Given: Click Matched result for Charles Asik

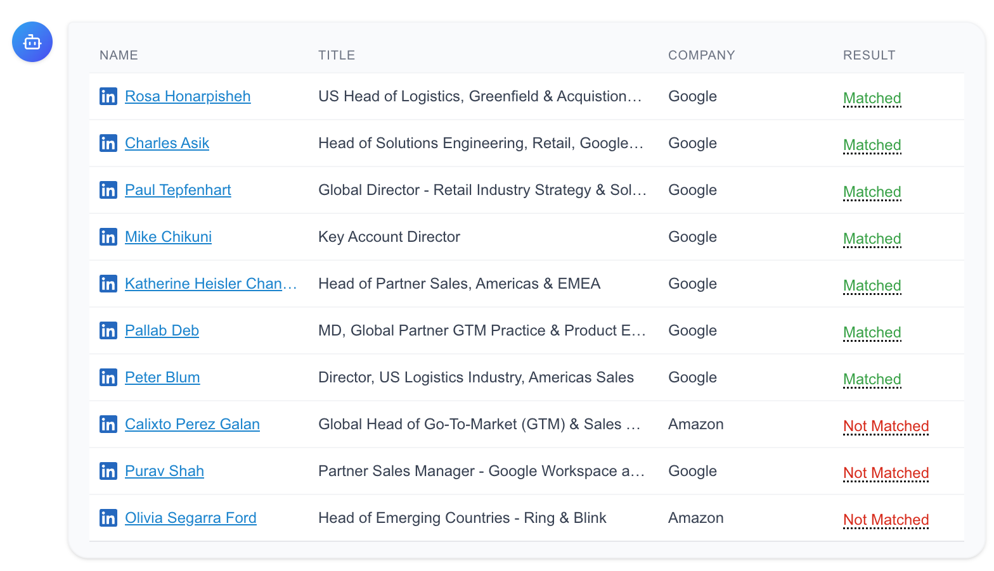Looking at the screenshot, I should coord(872,145).
